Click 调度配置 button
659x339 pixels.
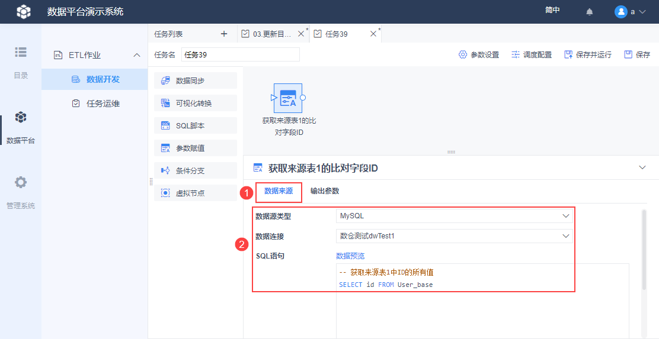coord(531,54)
